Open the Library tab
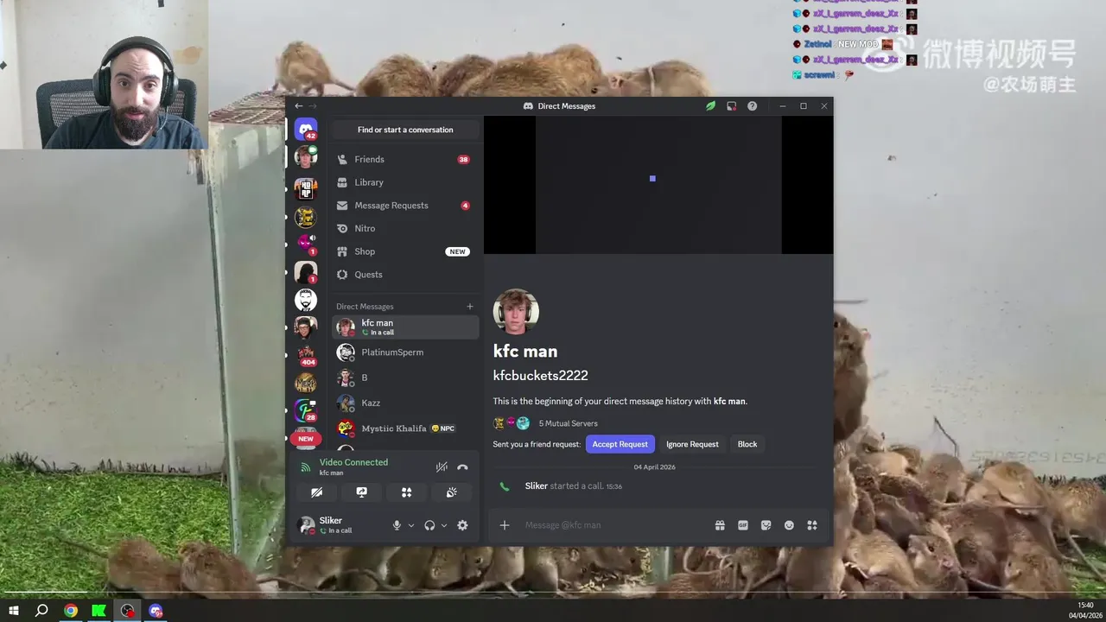Image resolution: width=1106 pixels, height=622 pixels. pyautogui.click(x=405, y=182)
